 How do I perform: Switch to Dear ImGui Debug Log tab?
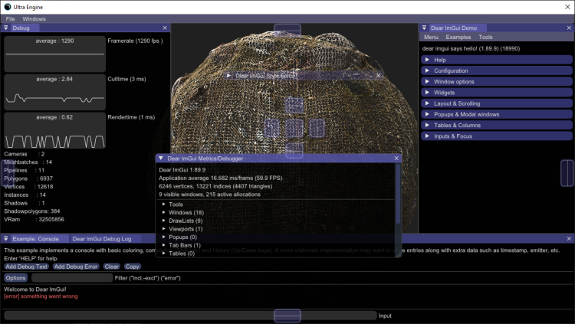click(102, 239)
